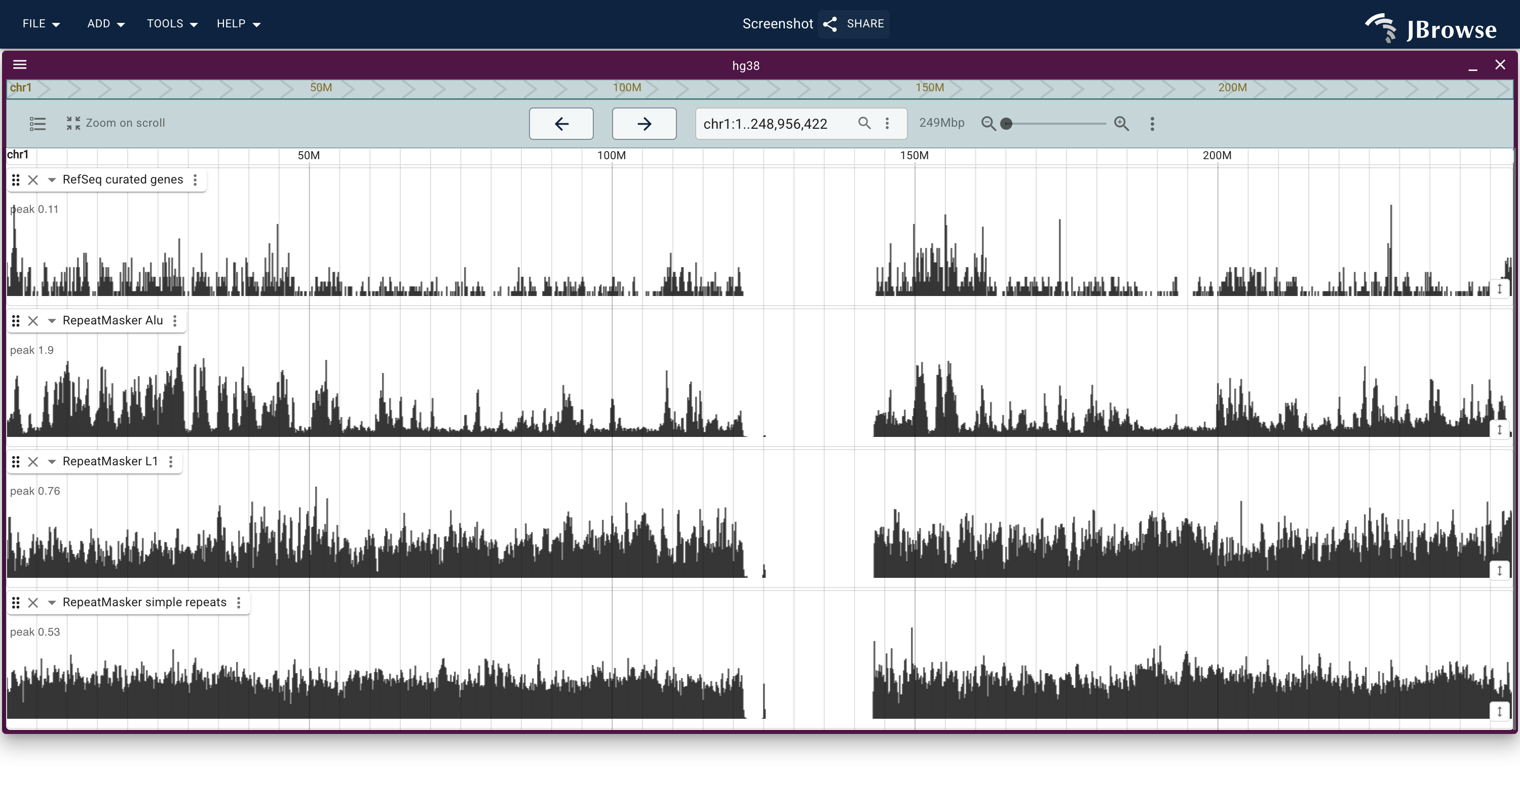Click the chr1 overview scale bar at 100M
This screenshot has width=1520, height=811.
click(x=627, y=88)
